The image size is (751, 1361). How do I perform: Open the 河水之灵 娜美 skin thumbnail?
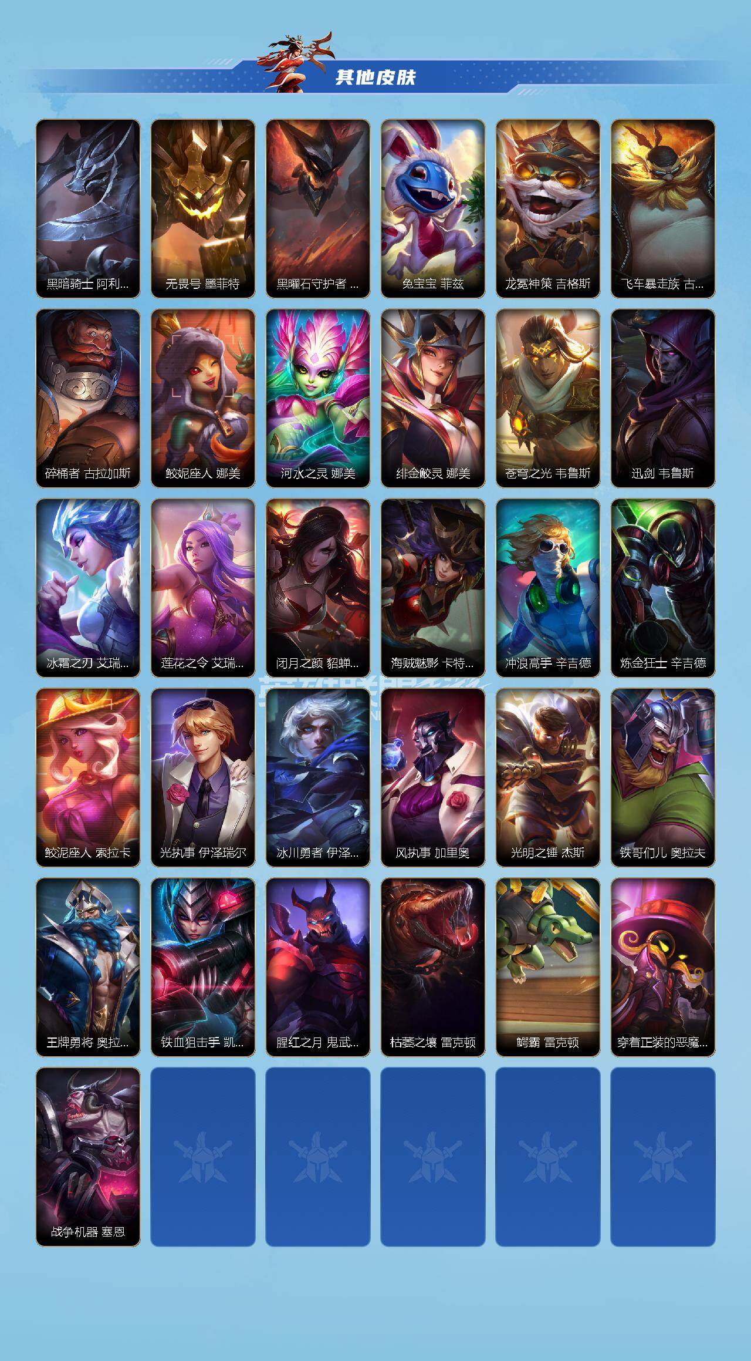click(318, 398)
